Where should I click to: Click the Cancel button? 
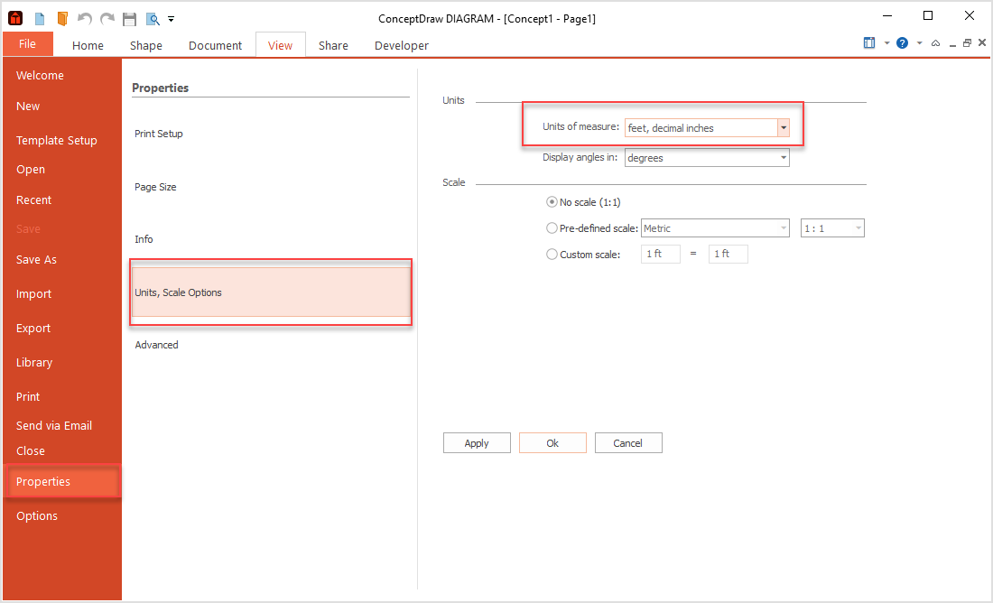pyautogui.click(x=628, y=442)
